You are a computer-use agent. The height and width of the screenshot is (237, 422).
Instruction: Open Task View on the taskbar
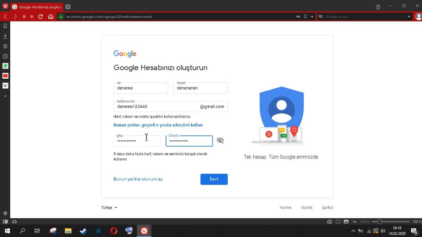click(x=37, y=231)
